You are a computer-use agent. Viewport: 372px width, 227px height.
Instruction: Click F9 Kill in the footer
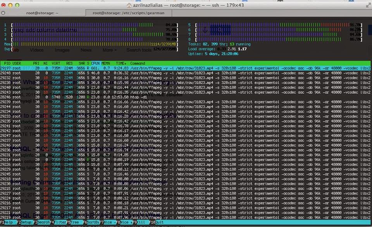click(141, 222)
